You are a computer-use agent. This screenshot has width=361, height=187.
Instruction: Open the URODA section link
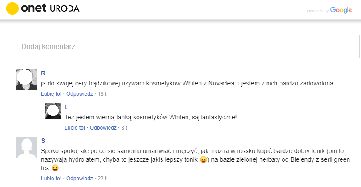pos(65,9)
